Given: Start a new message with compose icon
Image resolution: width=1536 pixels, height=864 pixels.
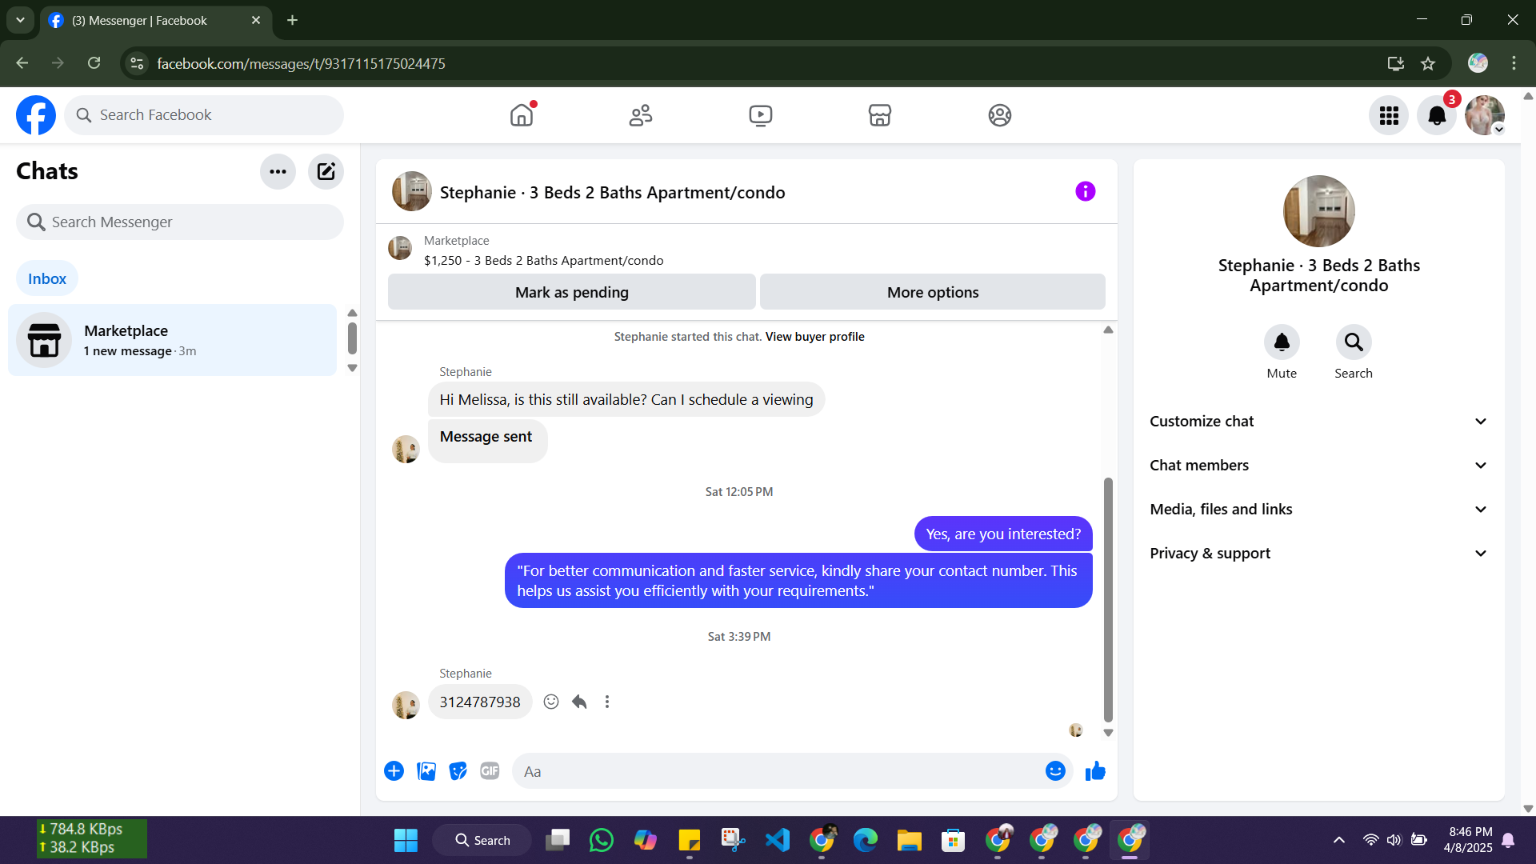Looking at the screenshot, I should 326,171.
